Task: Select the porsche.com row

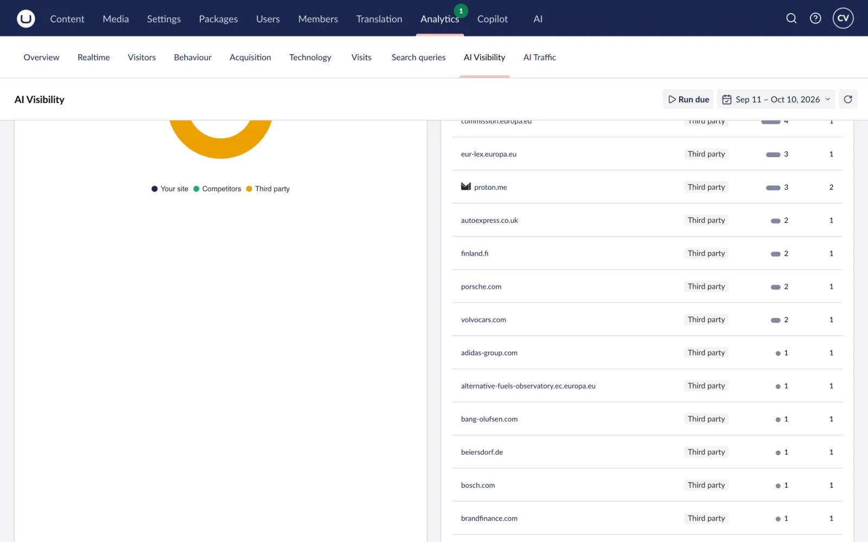Action: tap(647, 286)
